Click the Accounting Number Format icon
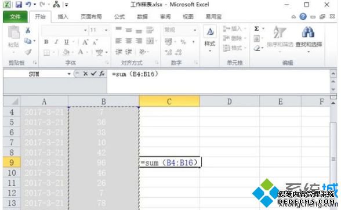Screen dimensions: 341x210 [169, 42]
